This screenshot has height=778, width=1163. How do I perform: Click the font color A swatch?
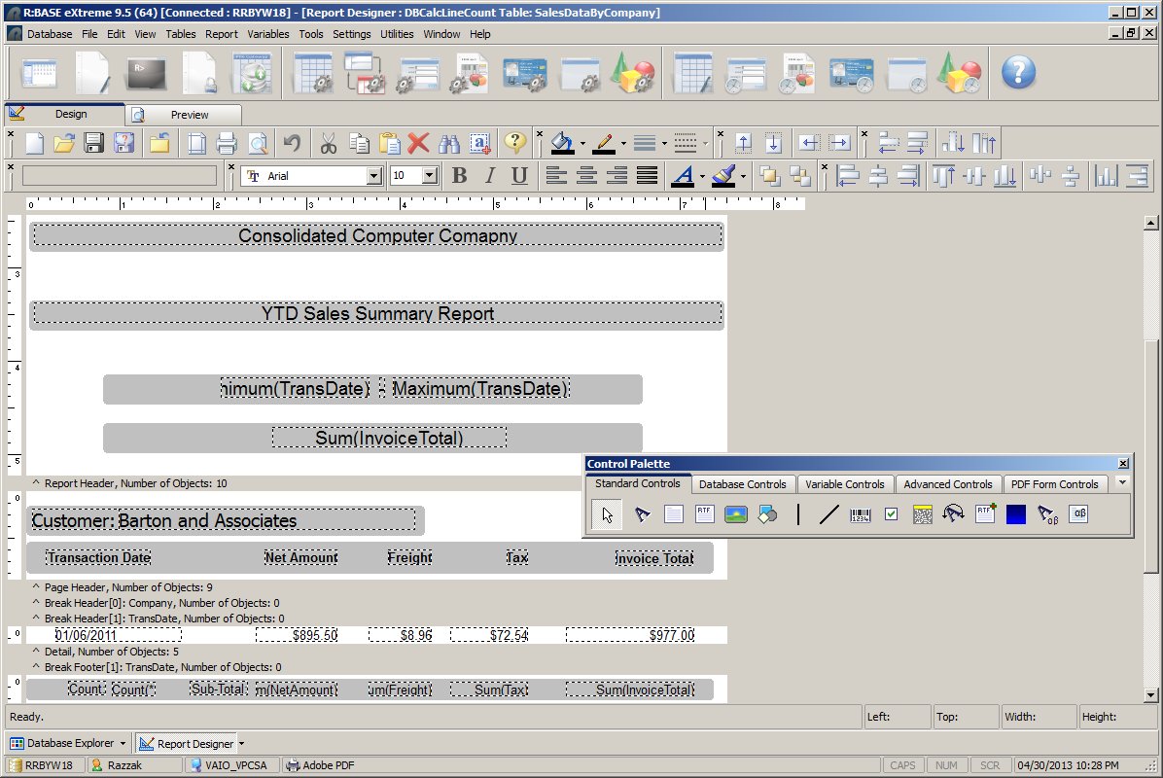tap(683, 176)
